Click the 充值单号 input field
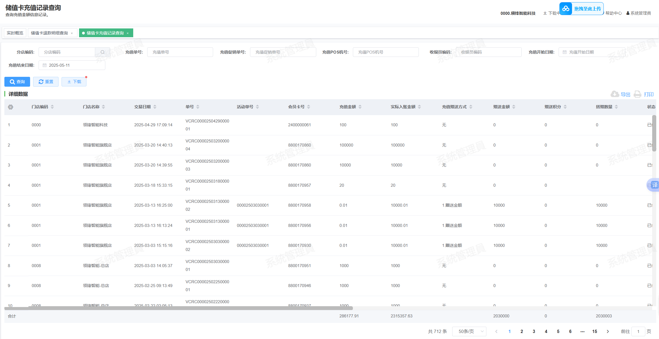Image resolution: width=659 pixels, height=339 pixels. coord(180,52)
